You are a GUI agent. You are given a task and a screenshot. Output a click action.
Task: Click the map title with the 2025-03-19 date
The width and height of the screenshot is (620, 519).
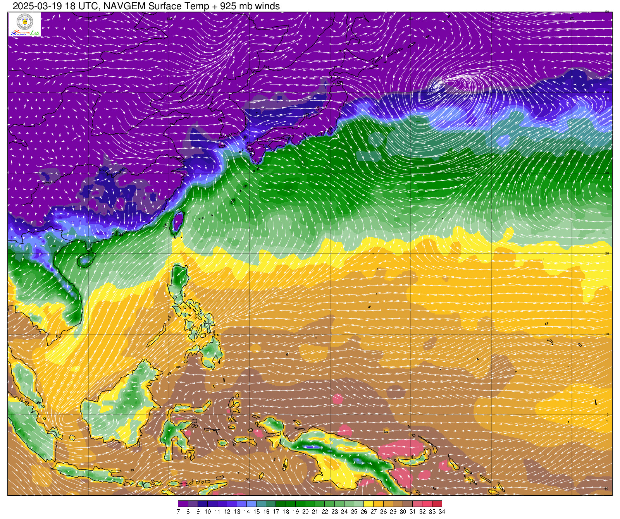click(146, 6)
